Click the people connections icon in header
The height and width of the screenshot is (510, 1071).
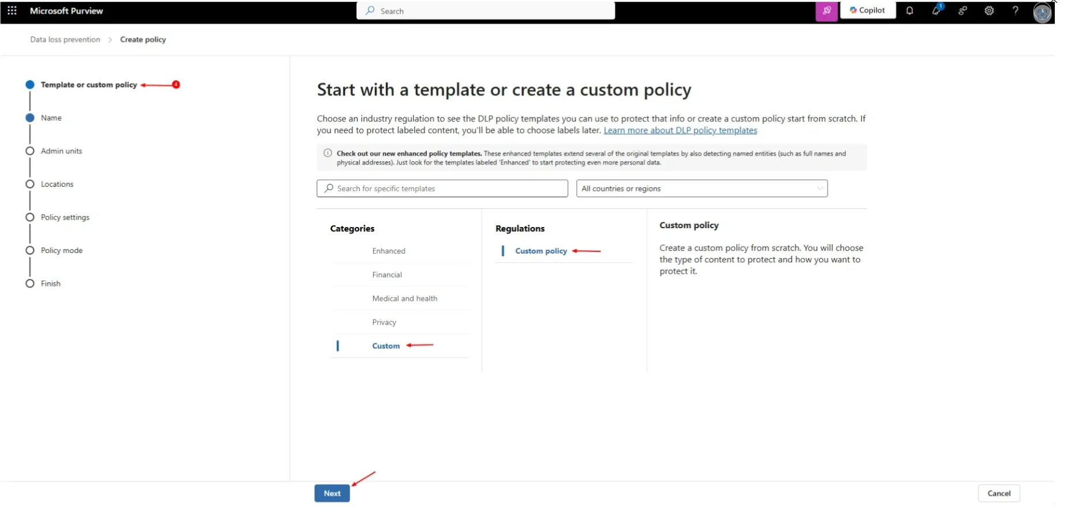(x=963, y=10)
